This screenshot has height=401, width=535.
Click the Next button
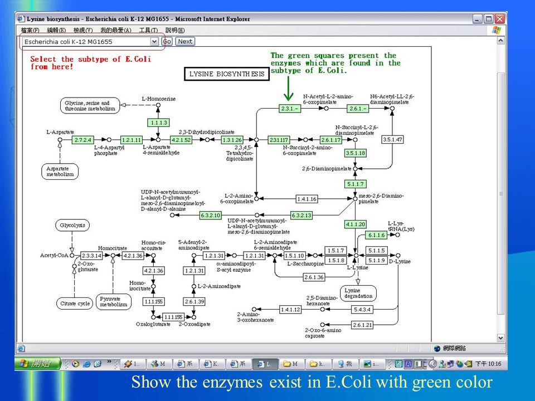tap(185, 42)
